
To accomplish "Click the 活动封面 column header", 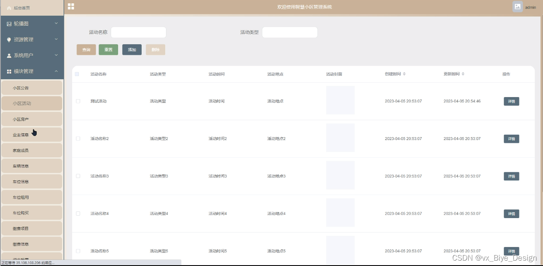I will point(334,74).
